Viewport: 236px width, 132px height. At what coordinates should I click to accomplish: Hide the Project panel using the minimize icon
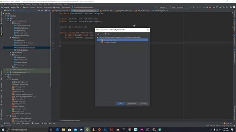pos(49,11)
